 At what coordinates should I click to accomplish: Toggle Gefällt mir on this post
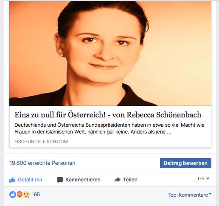26,180
